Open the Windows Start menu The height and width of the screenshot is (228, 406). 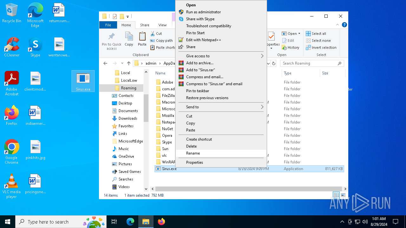point(8,222)
